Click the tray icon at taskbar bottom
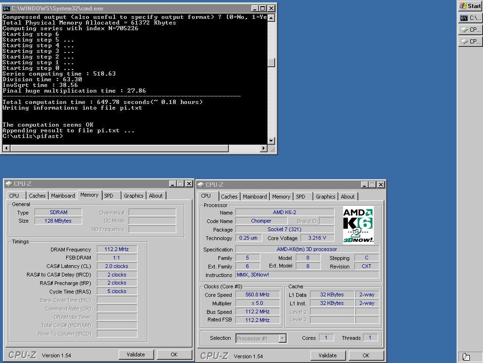Viewport: 483px width, 363px height. point(466,357)
